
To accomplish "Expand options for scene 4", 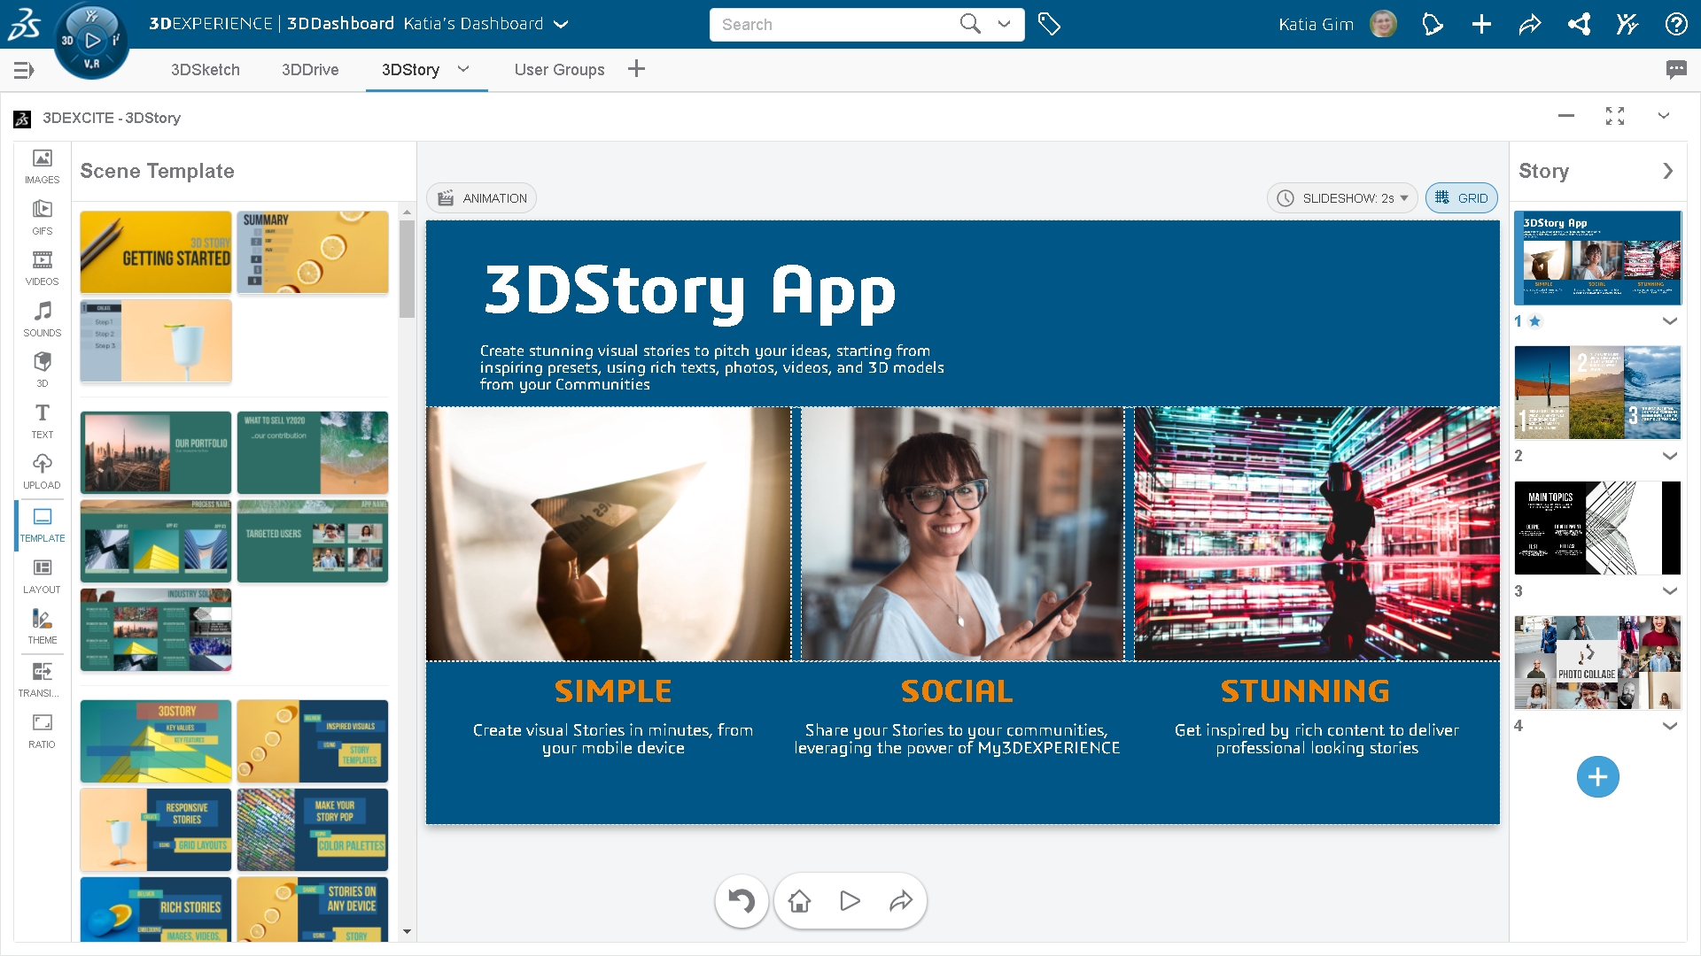I will (x=1670, y=726).
